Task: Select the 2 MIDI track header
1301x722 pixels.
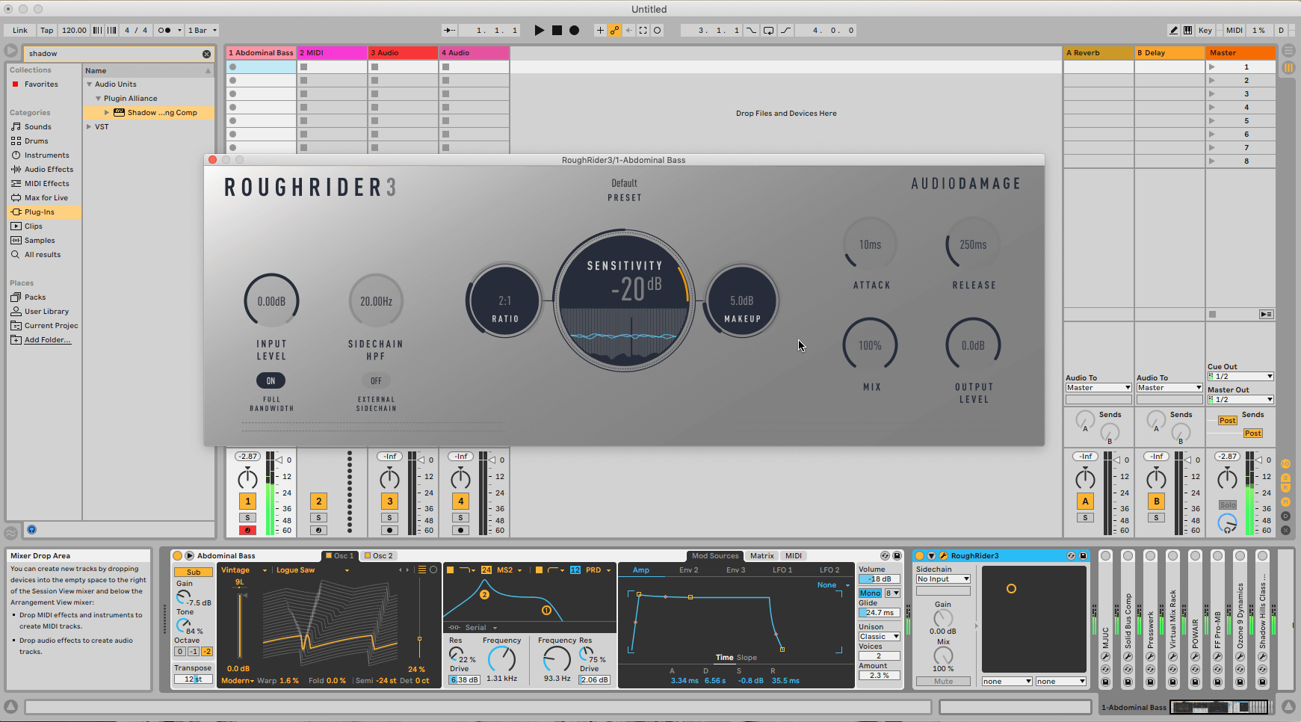Action: tap(333, 53)
